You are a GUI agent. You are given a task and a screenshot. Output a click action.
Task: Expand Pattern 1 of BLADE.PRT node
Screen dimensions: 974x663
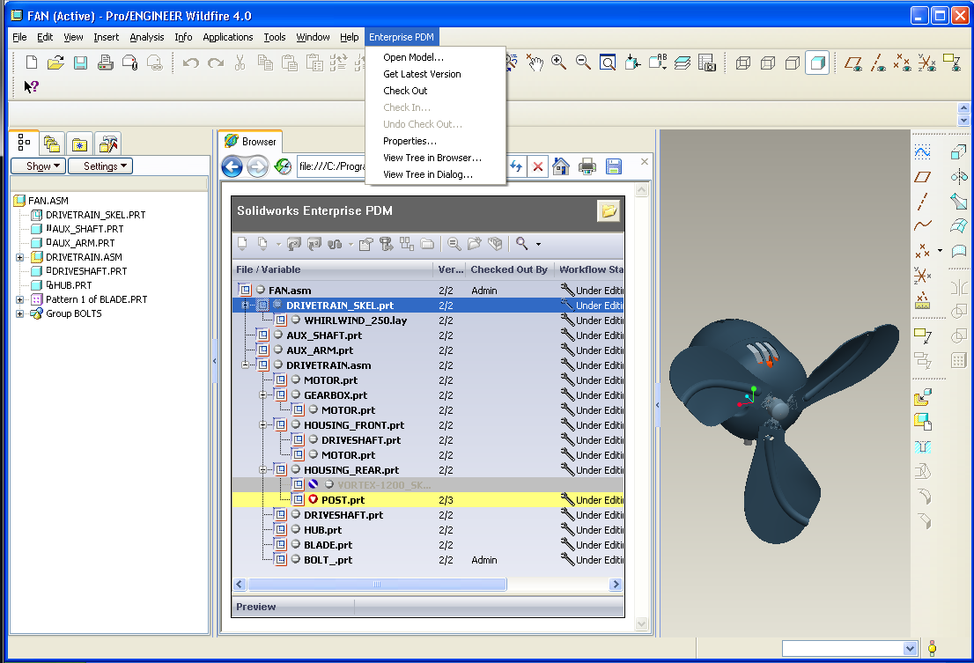[20, 299]
